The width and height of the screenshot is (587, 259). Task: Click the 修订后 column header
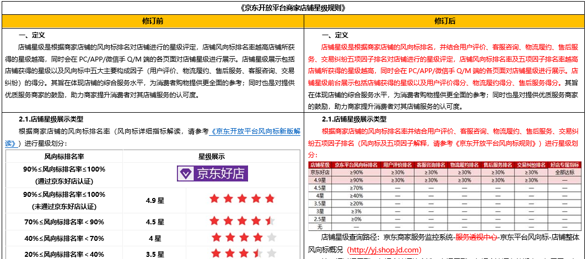[445, 21]
